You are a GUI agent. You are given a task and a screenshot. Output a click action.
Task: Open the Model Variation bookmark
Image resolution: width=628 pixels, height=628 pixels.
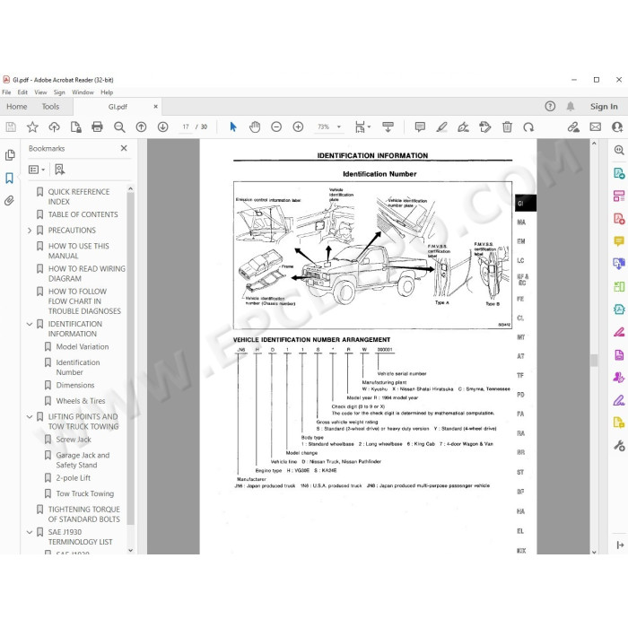83,347
